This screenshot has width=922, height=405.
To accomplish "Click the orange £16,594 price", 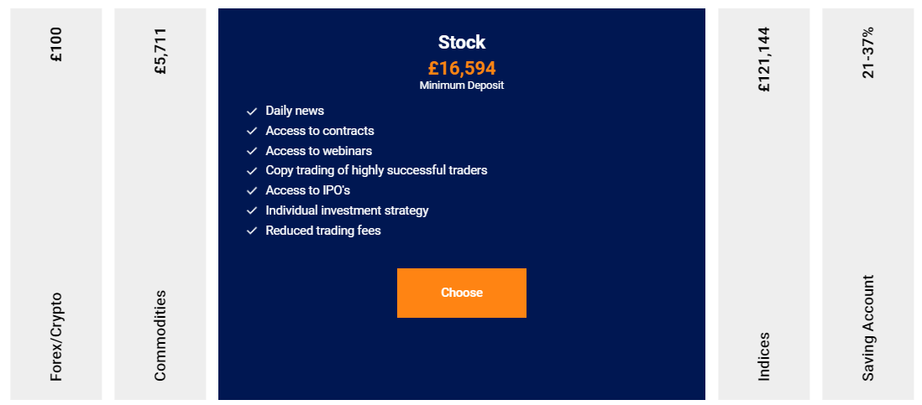I will tap(462, 68).
